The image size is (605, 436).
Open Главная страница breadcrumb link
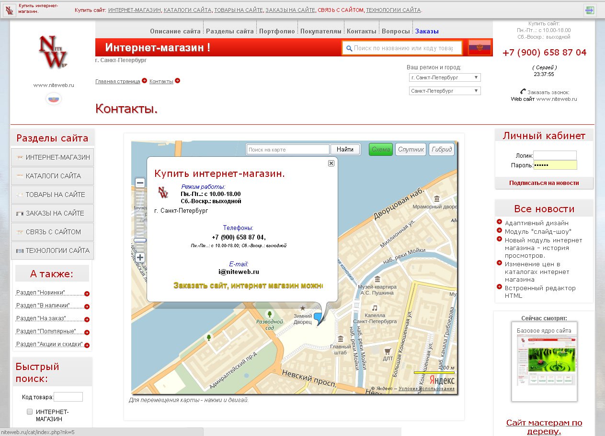click(x=118, y=81)
